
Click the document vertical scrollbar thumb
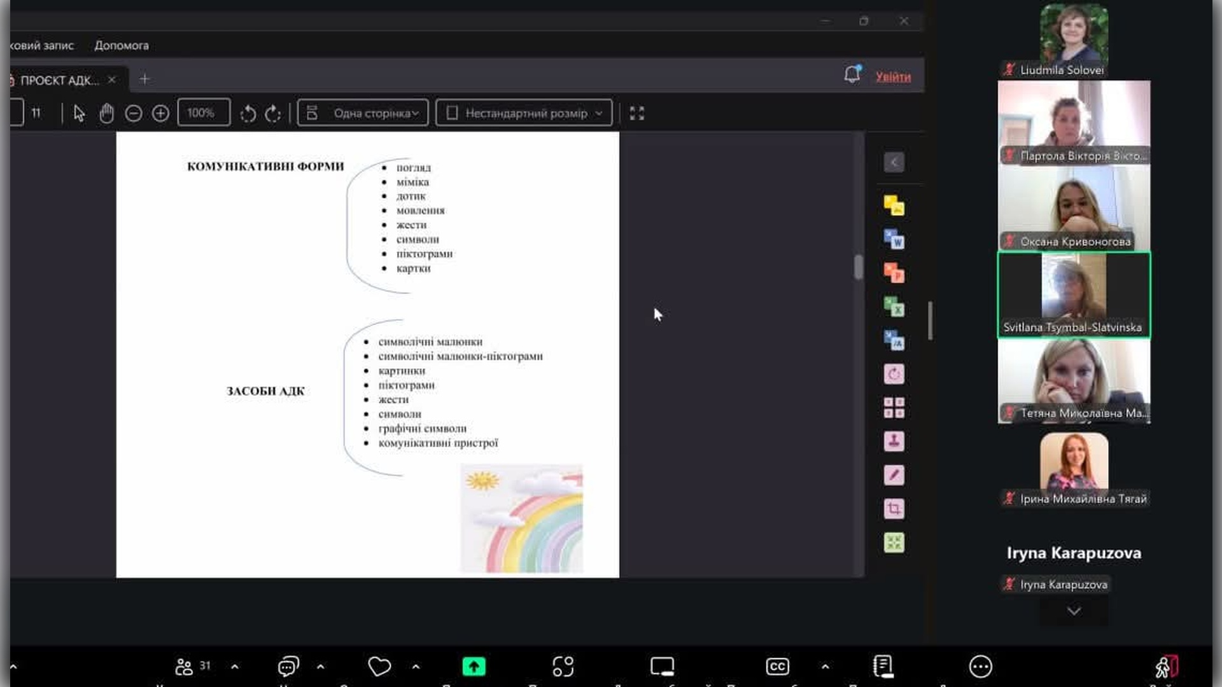pyautogui.click(x=858, y=267)
